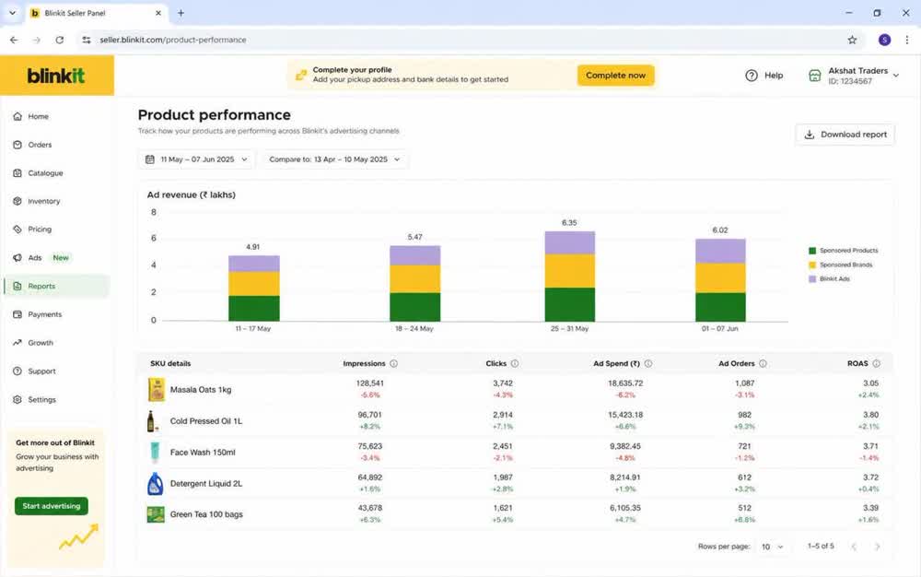Click the Help question mark icon

(752, 76)
